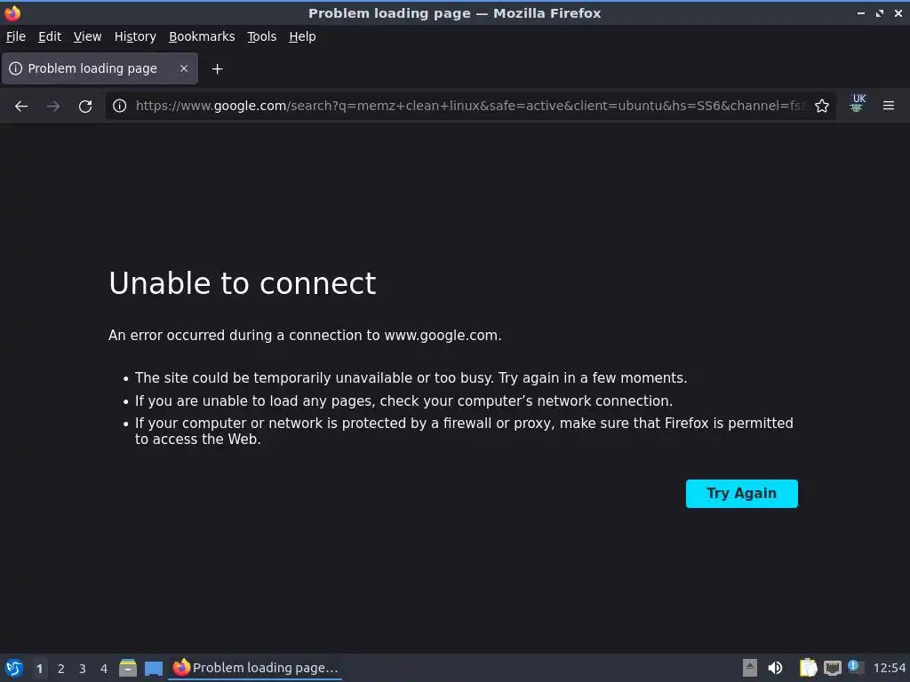Switch to workspace 4
The width and height of the screenshot is (910, 682).
tap(104, 669)
